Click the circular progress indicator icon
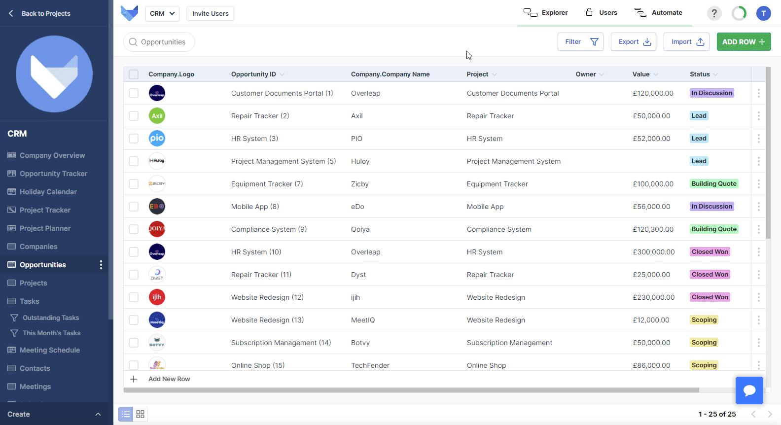 pyautogui.click(x=739, y=13)
